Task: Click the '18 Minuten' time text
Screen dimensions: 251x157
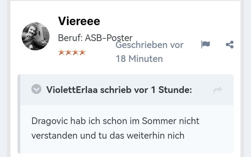Action: tap(139, 59)
